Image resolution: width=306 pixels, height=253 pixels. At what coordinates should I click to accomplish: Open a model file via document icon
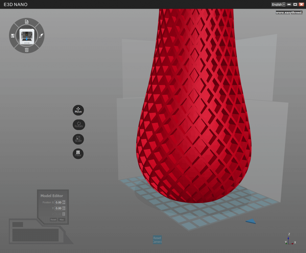click(x=27, y=21)
